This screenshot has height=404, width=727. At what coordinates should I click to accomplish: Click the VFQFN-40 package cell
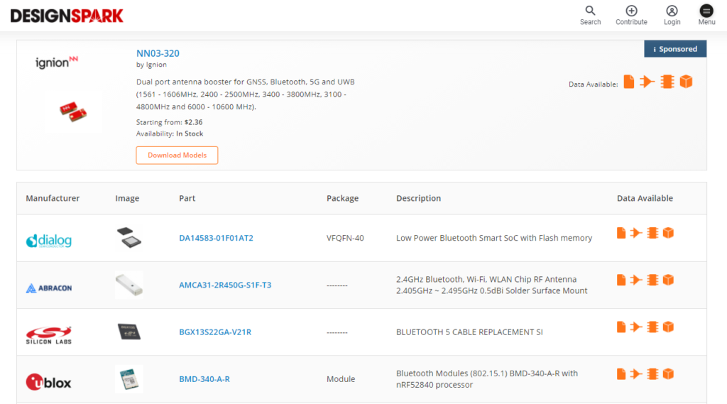coord(345,238)
